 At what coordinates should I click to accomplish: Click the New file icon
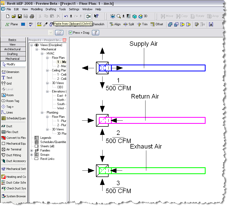[8, 16]
